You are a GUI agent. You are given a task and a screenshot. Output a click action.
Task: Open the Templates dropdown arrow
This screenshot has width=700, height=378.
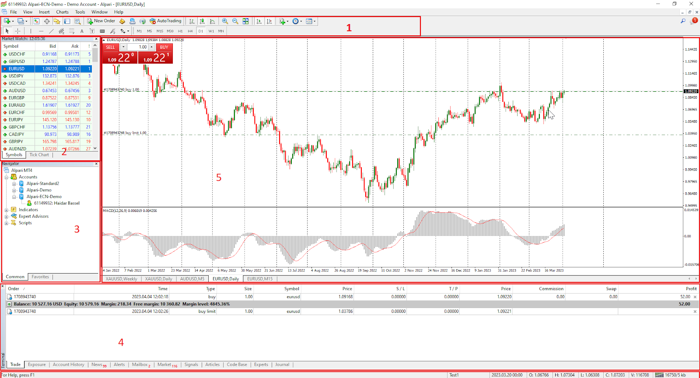point(315,21)
